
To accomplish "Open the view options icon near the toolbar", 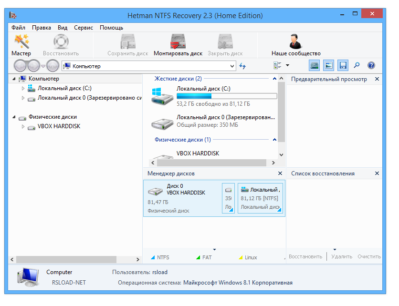I will click(277, 65).
